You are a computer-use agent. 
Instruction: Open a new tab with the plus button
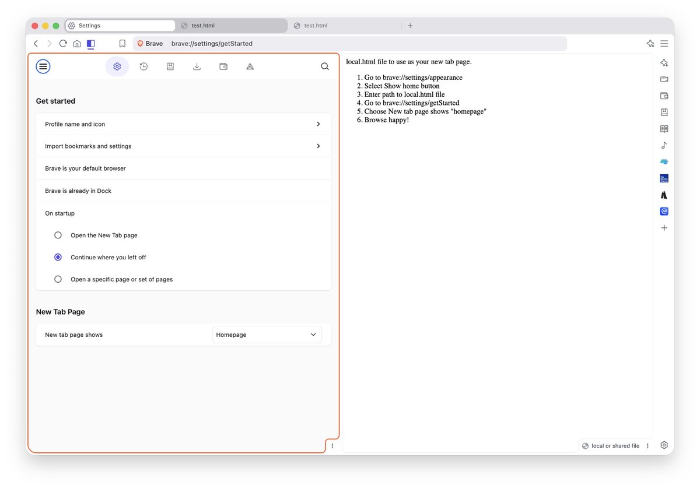pos(410,26)
